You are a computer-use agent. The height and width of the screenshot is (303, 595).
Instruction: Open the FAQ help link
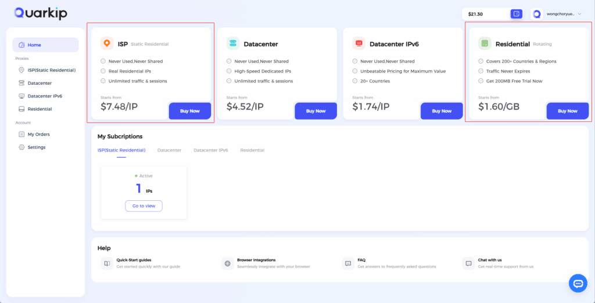click(361, 260)
